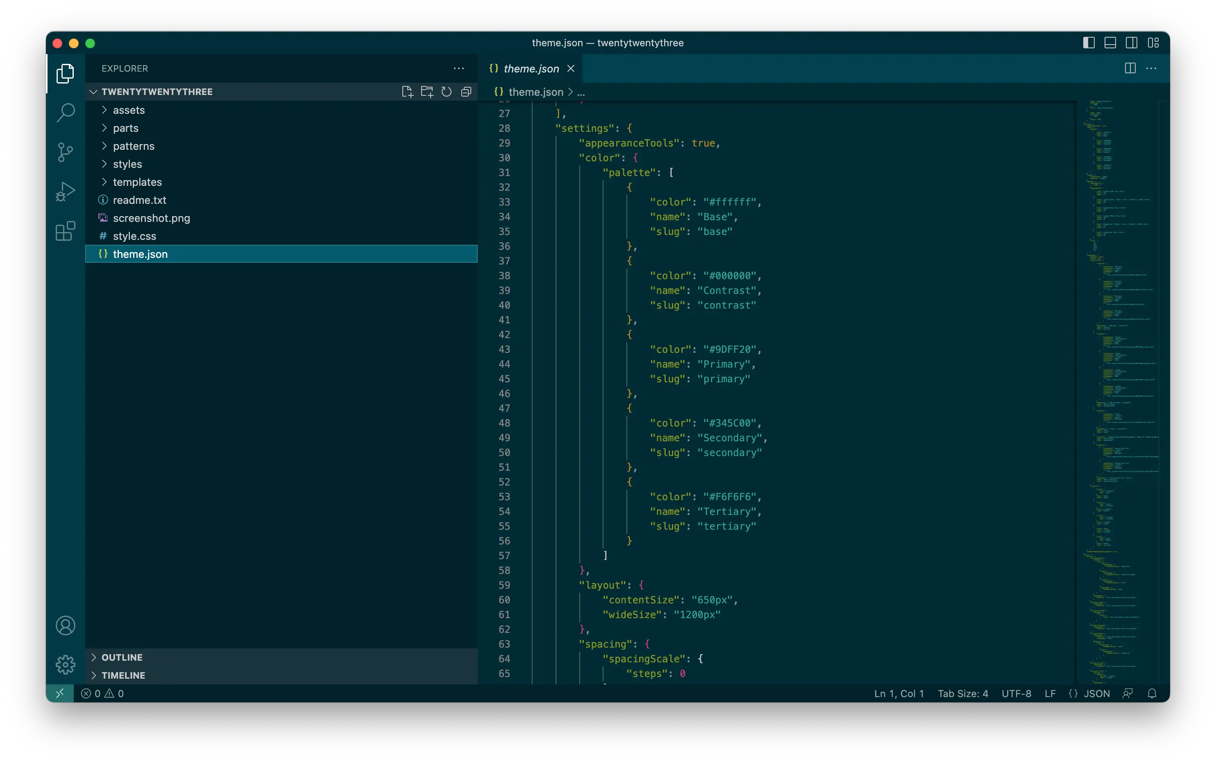Open the Manage settings gear
The width and height of the screenshot is (1216, 763).
click(x=65, y=665)
